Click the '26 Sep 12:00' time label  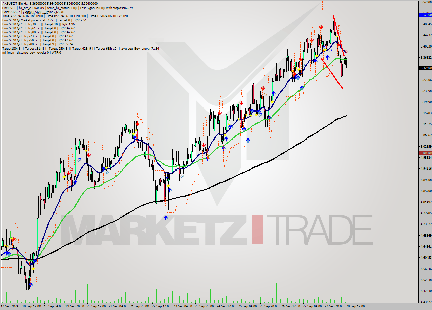[x=291, y=306]
